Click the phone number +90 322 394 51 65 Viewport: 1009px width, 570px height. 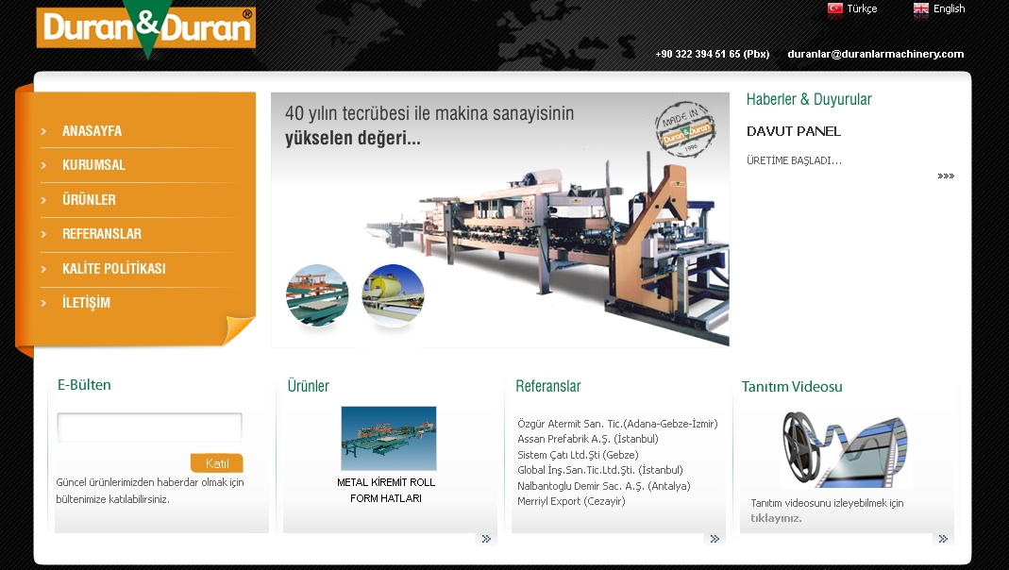713,54
